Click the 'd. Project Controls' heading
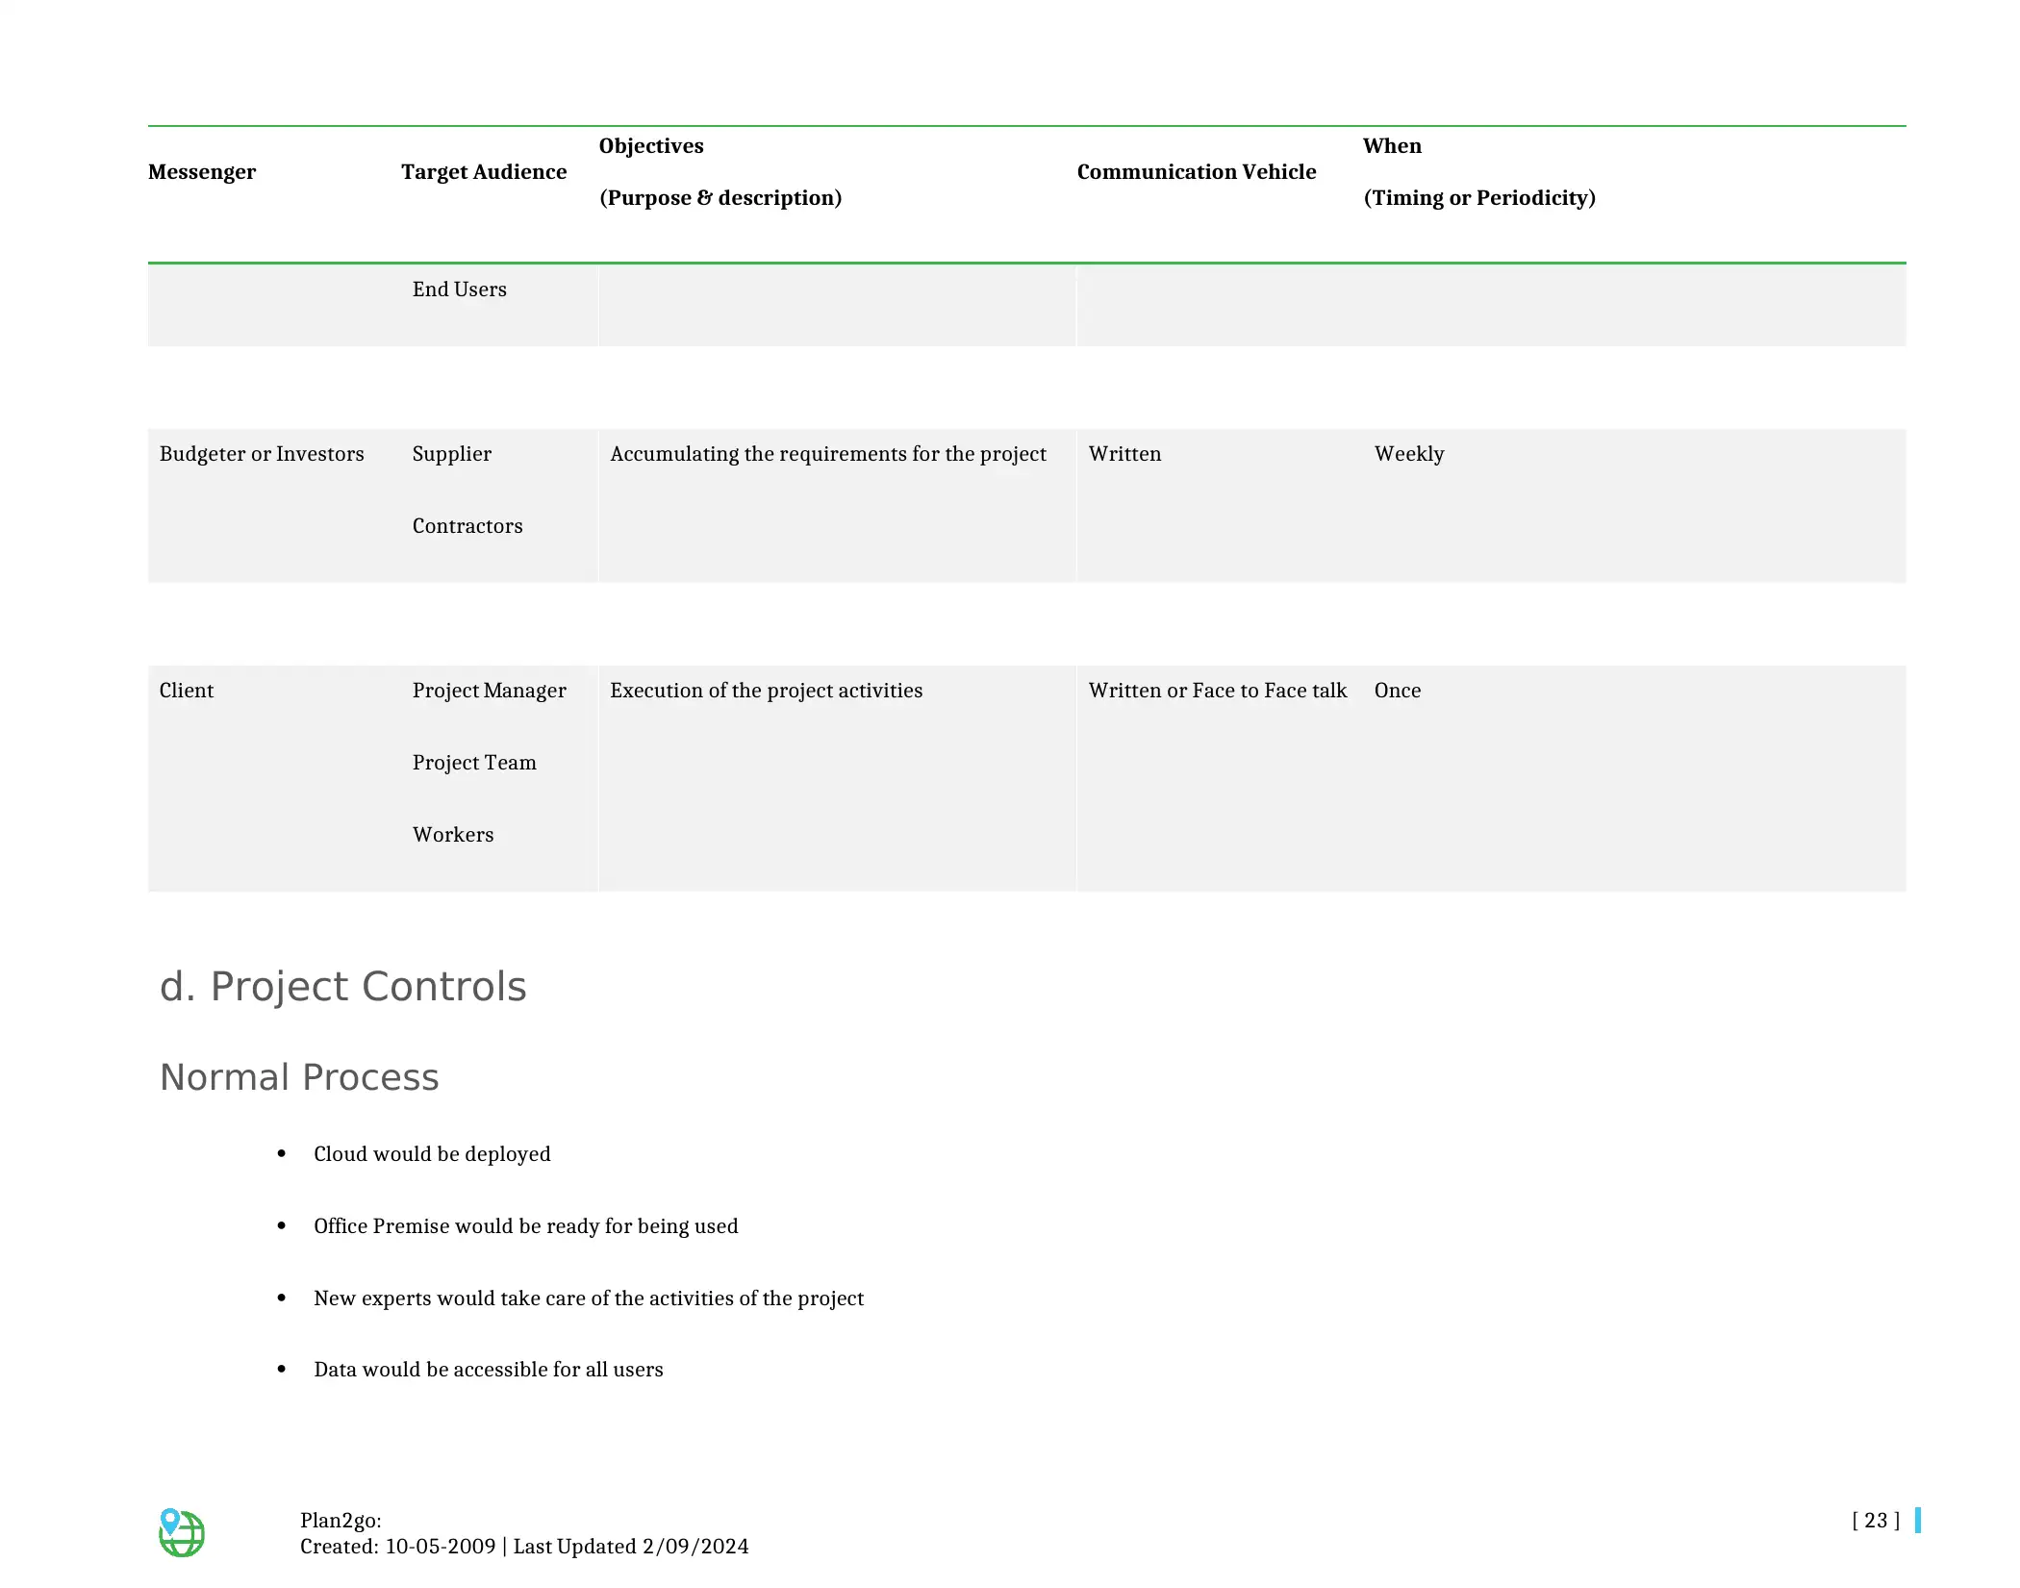The image size is (2020, 1588). [x=343, y=987]
